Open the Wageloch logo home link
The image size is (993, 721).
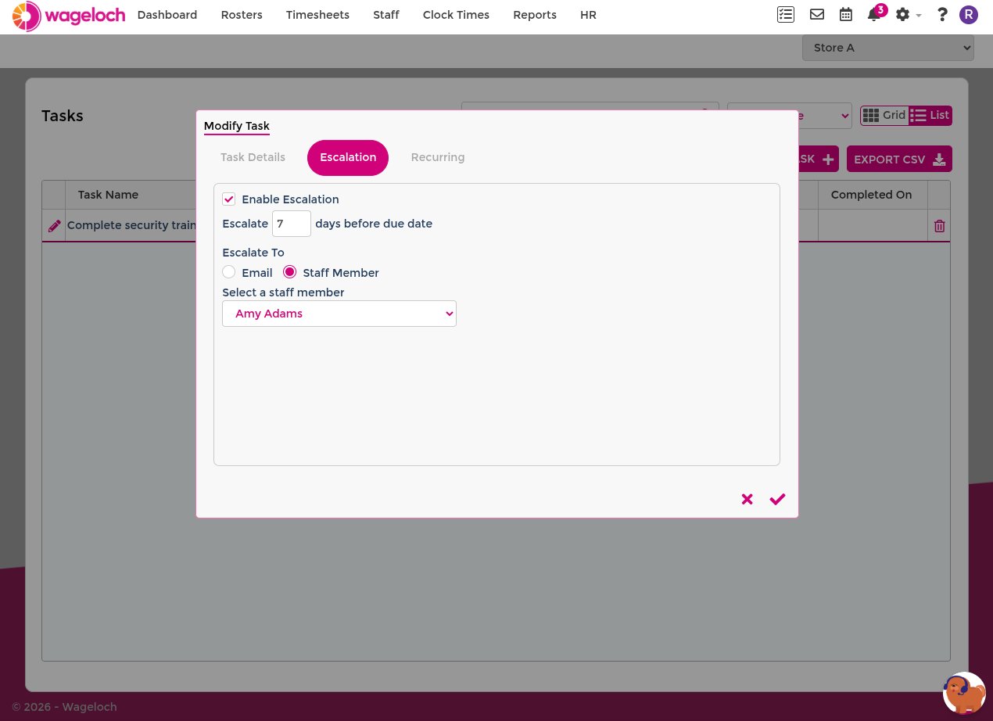pyautogui.click(x=69, y=16)
